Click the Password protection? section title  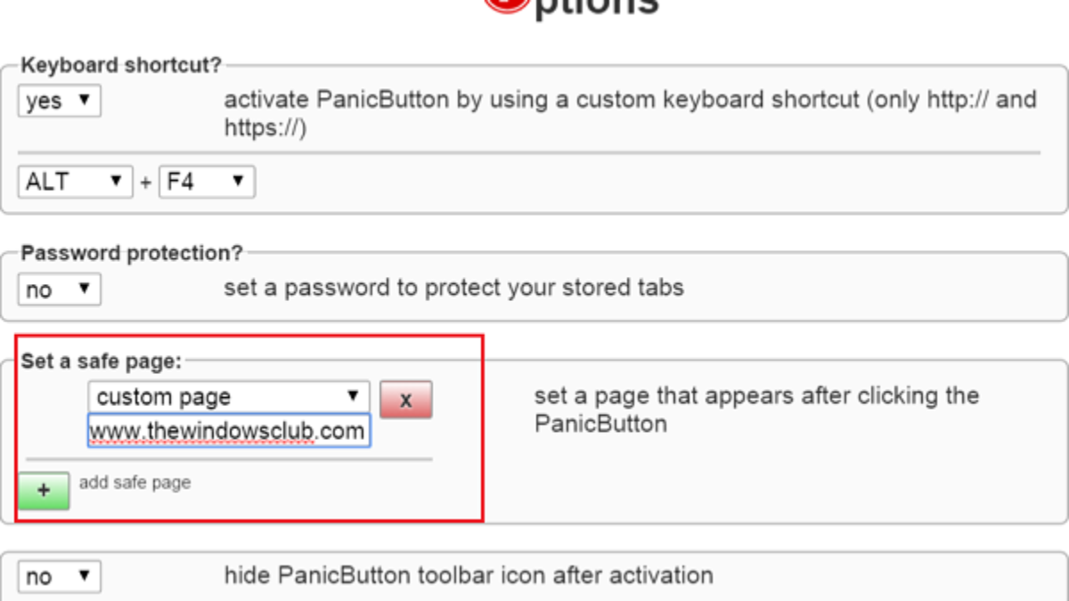[x=131, y=253]
